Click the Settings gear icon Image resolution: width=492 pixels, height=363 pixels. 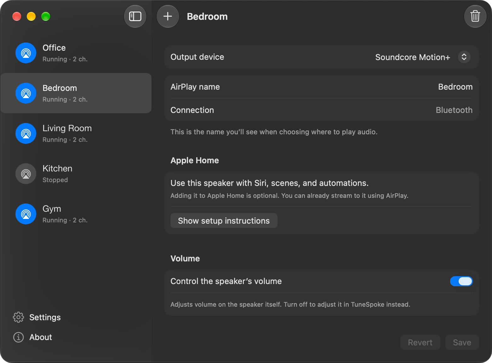click(19, 317)
